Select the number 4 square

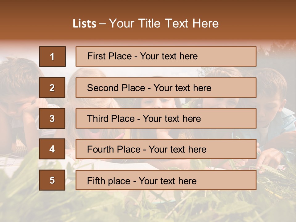click(x=52, y=149)
